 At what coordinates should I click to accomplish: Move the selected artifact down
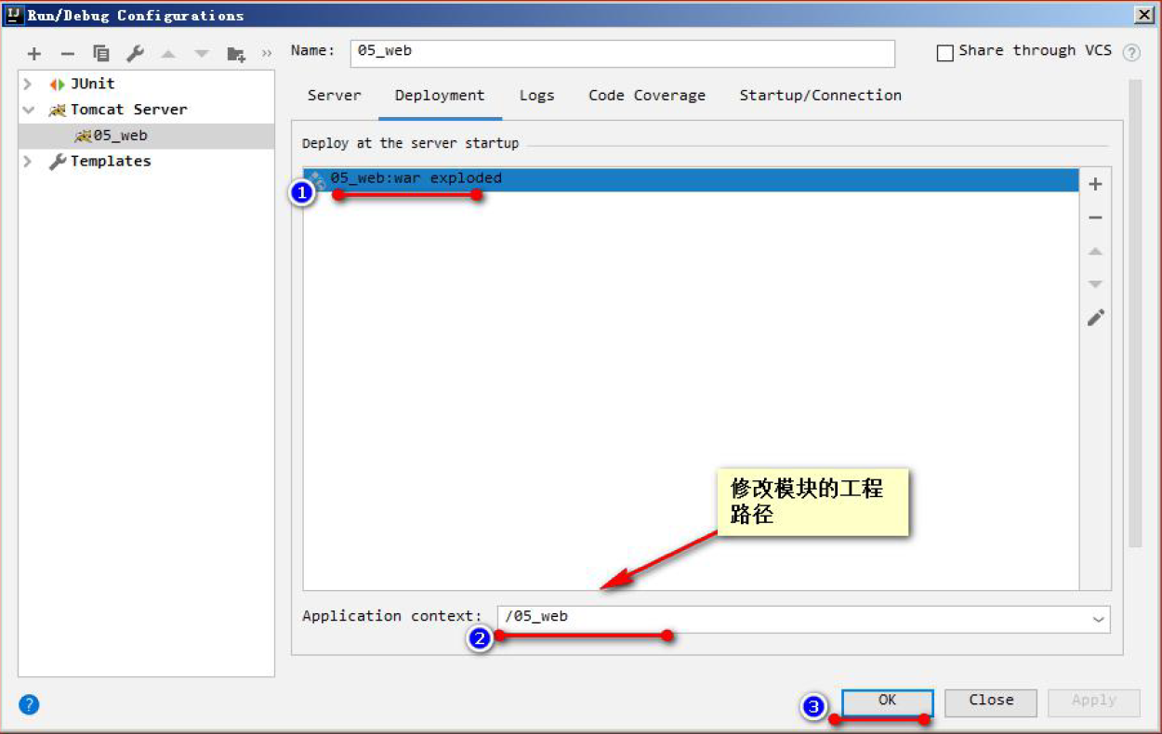coord(1095,283)
